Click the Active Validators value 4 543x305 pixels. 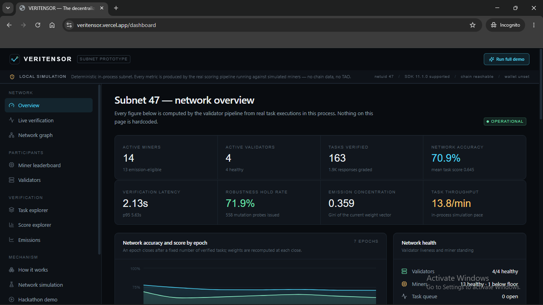(x=228, y=158)
